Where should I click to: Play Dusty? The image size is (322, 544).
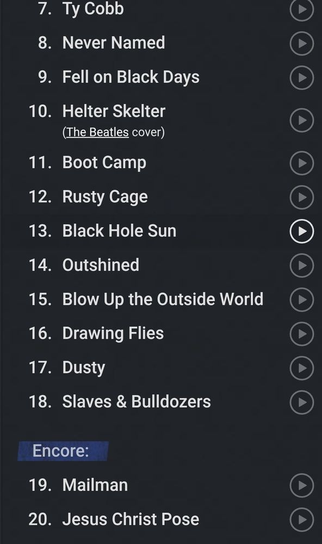301,368
